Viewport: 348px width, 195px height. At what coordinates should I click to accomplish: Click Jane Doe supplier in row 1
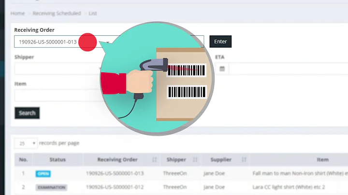214,173
